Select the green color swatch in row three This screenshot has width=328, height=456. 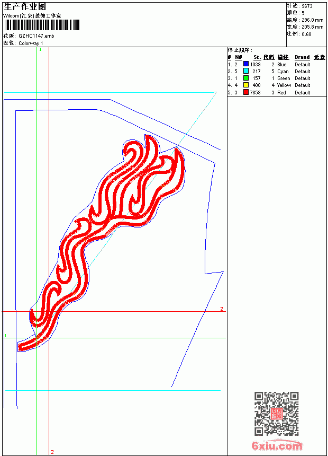tap(246, 78)
